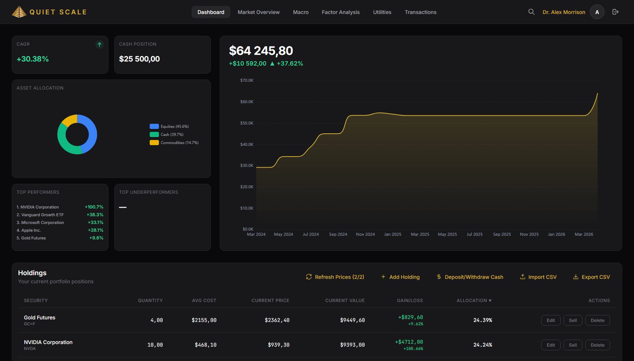The height and width of the screenshot is (361, 634).
Task: Click the logout icon
Action: pos(615,11)
